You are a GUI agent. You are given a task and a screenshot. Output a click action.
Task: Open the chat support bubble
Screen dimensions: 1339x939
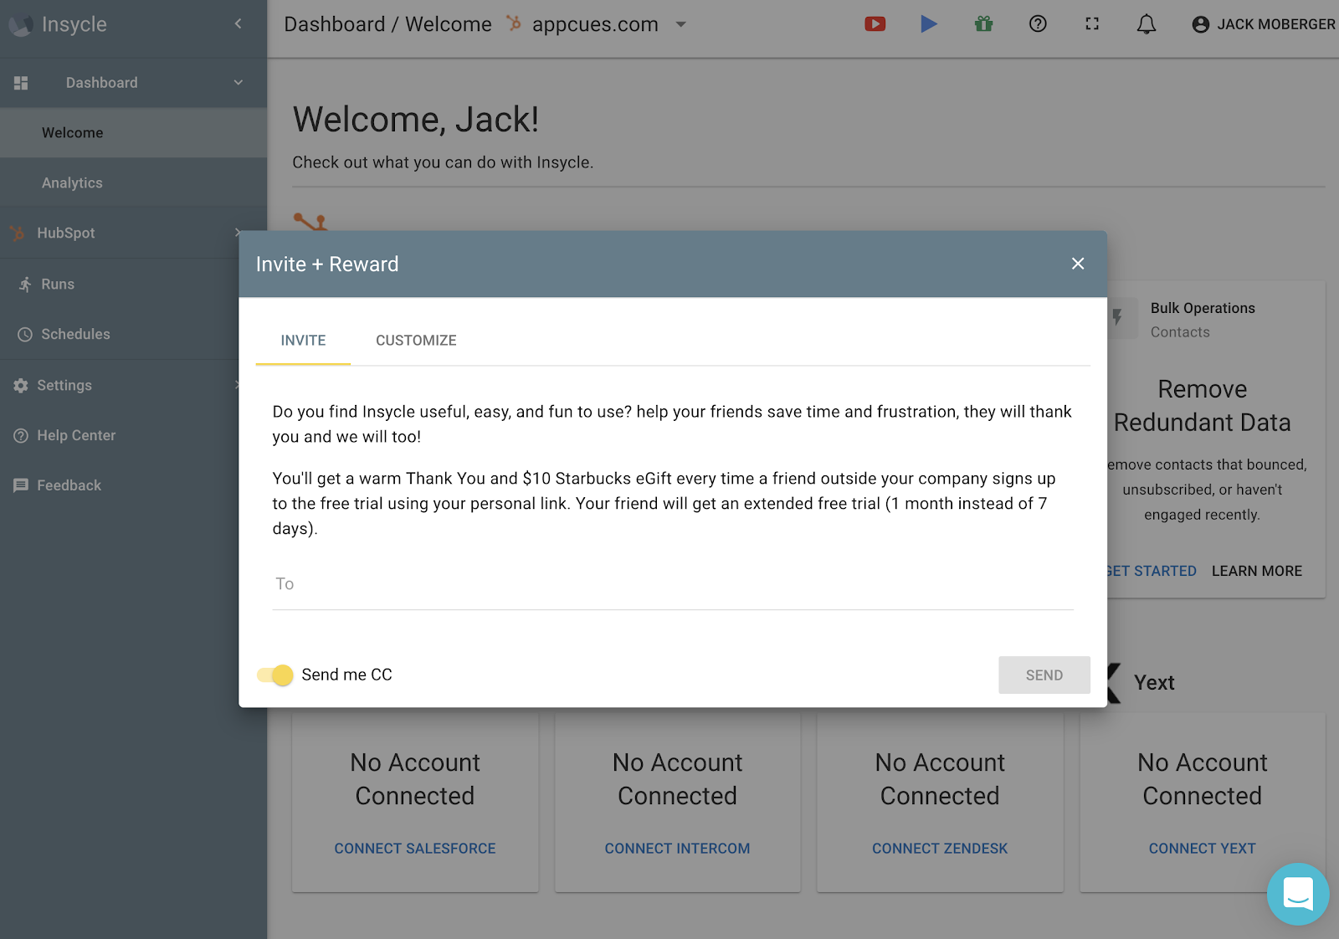(x=1298, y=895)
